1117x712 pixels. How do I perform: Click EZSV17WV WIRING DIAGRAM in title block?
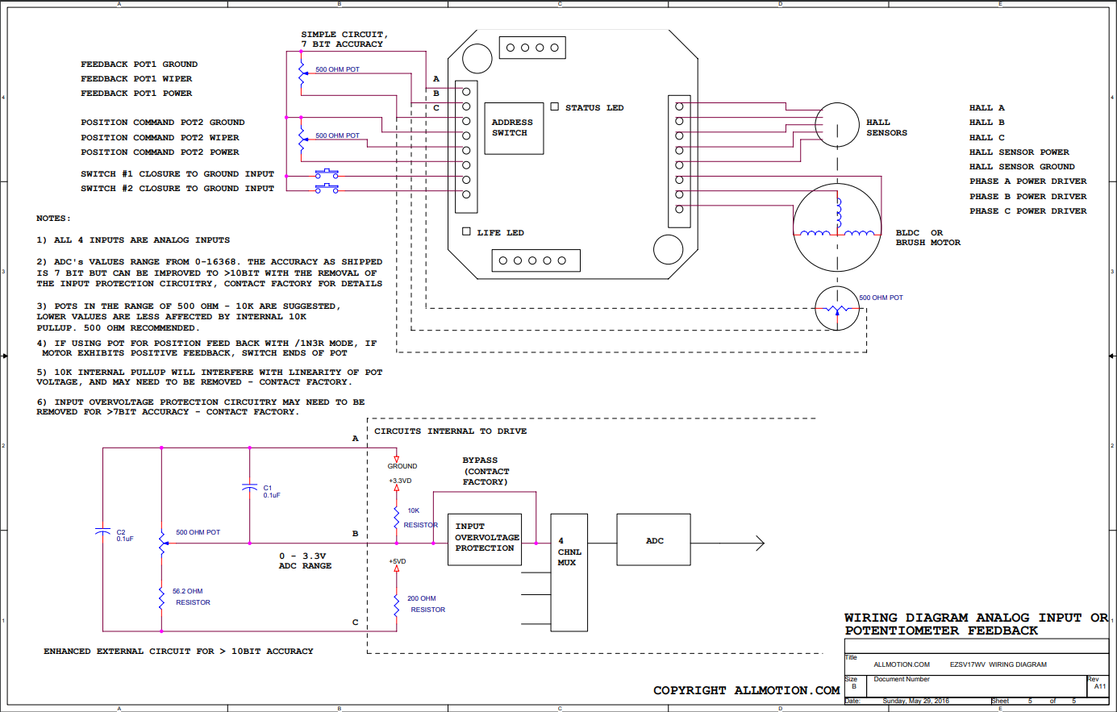tap(998, 664)
